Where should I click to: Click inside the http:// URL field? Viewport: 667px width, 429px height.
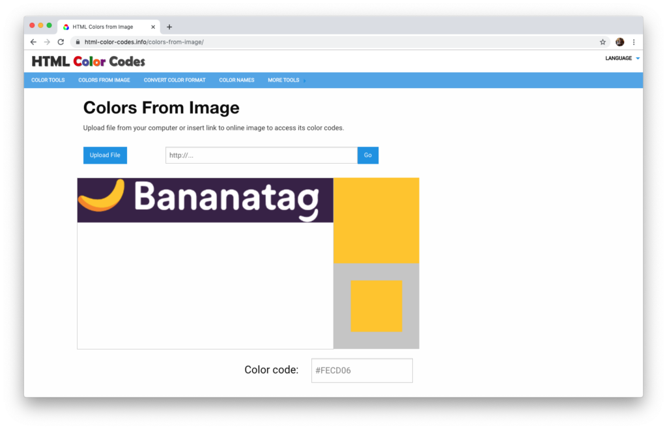[x=261, y=155]
